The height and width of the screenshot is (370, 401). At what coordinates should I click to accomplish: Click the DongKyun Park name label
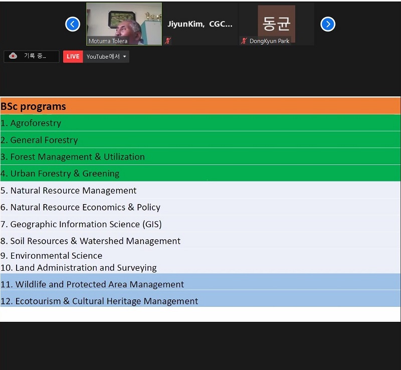pyautogui.click(x=269, y=41)
